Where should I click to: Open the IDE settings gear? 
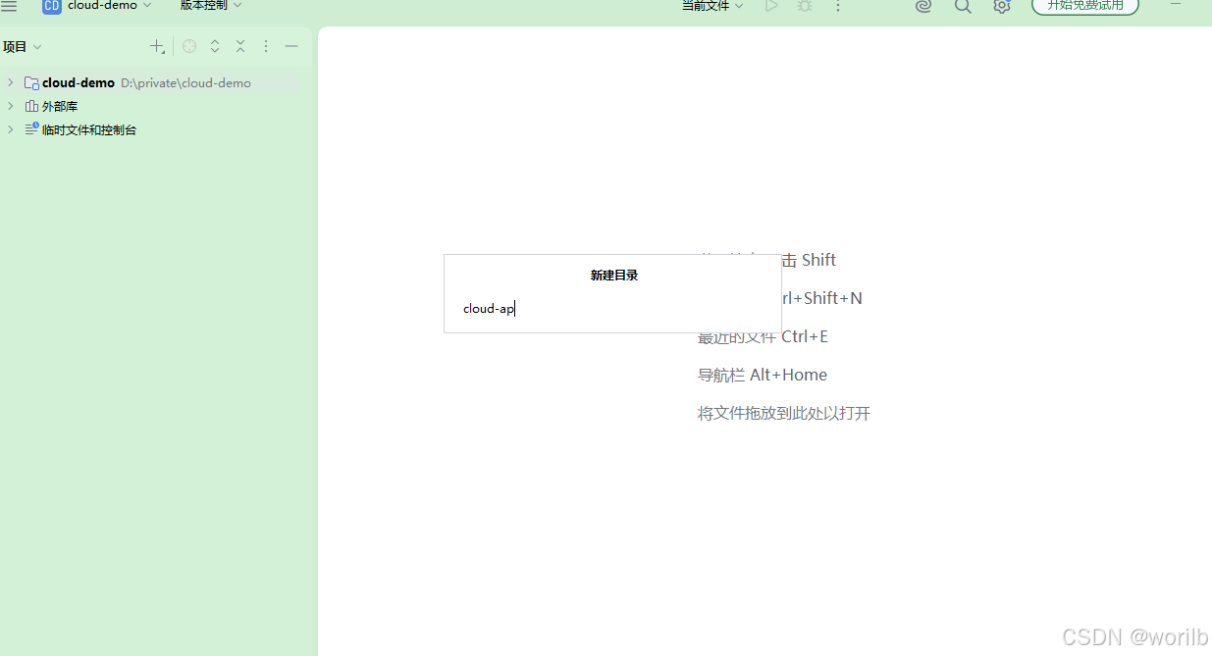[1001, 6]
